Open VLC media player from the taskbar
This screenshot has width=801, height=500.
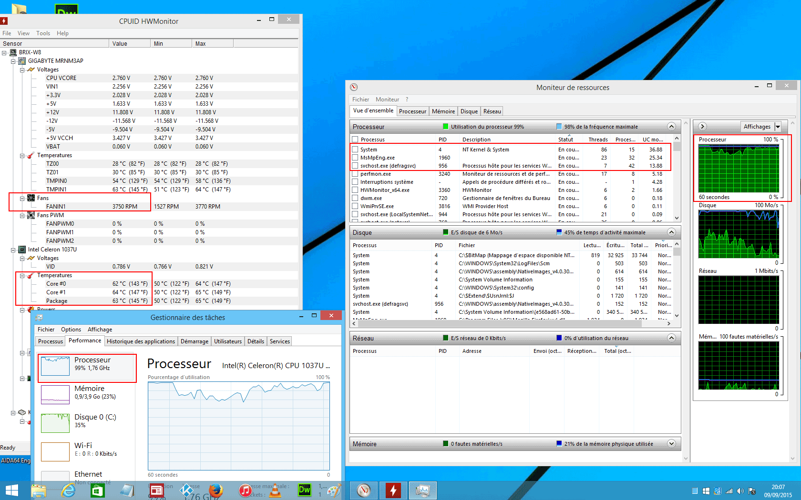275,490
